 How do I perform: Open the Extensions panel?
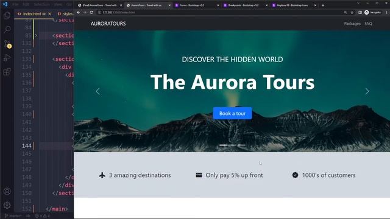click(7, 72)
